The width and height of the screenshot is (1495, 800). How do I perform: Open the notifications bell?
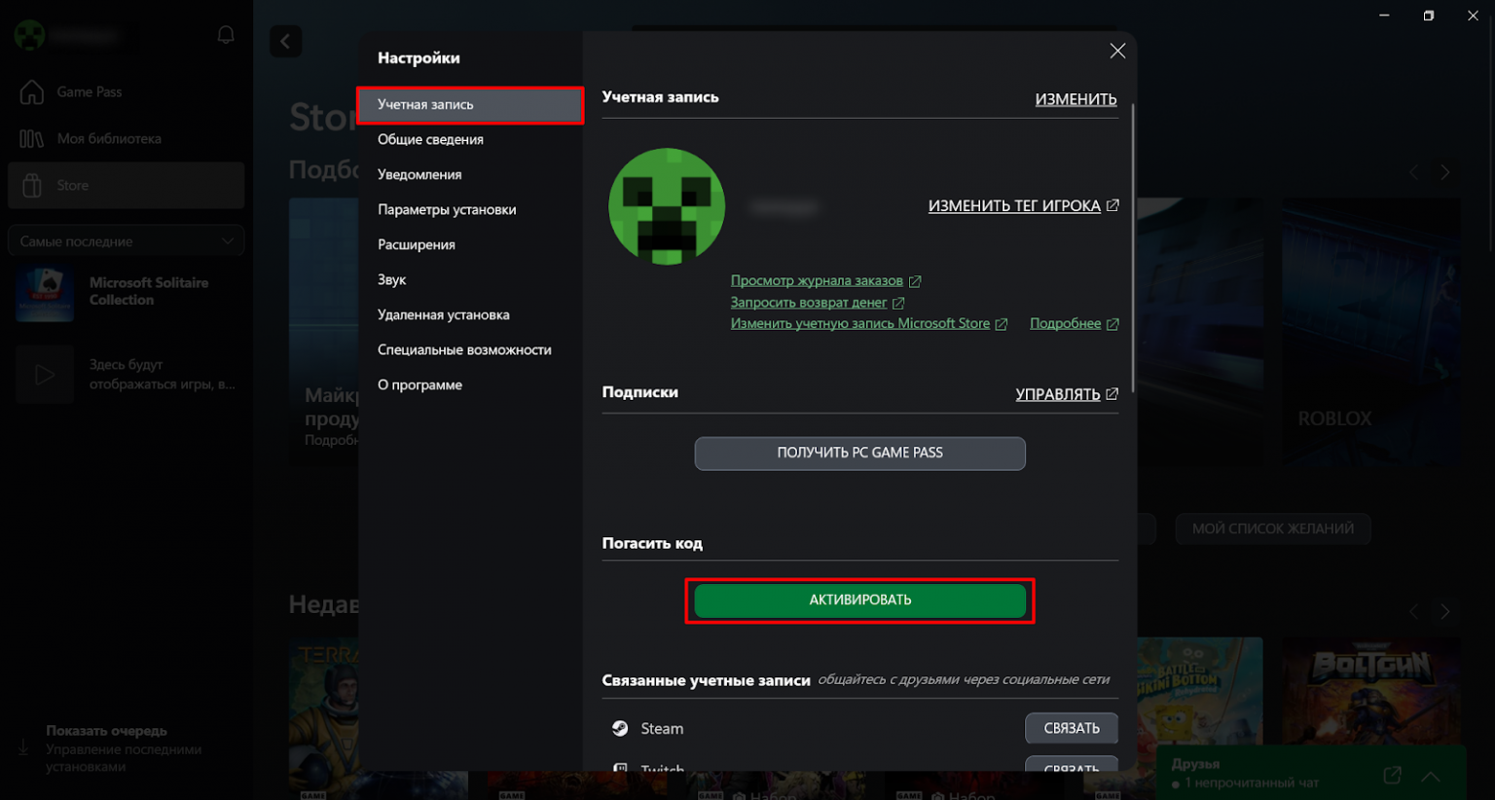(x=226, y=35)
